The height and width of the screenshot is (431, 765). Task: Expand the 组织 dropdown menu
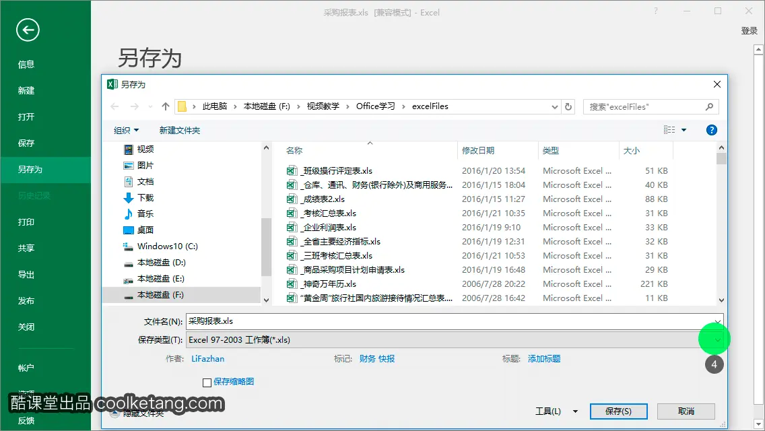(x=127, y=131)
